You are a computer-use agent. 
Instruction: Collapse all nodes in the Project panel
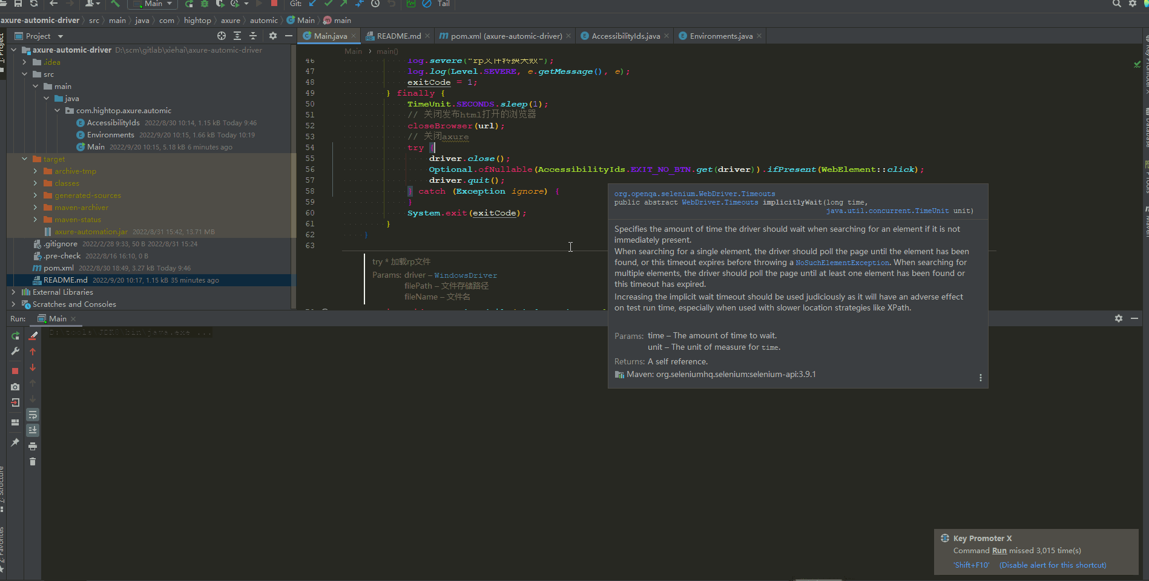pyautogui.click(x=253, y=36)
